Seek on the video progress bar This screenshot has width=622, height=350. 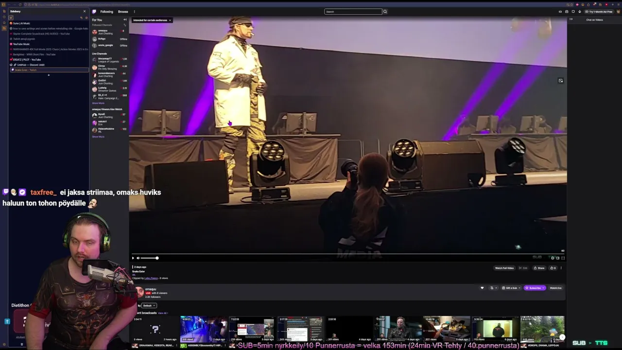[x=347, y=253]
